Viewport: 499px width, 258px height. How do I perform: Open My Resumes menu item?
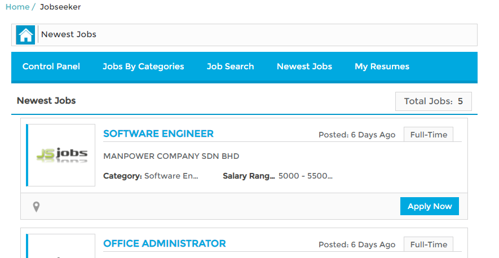[x=382, y=66]
